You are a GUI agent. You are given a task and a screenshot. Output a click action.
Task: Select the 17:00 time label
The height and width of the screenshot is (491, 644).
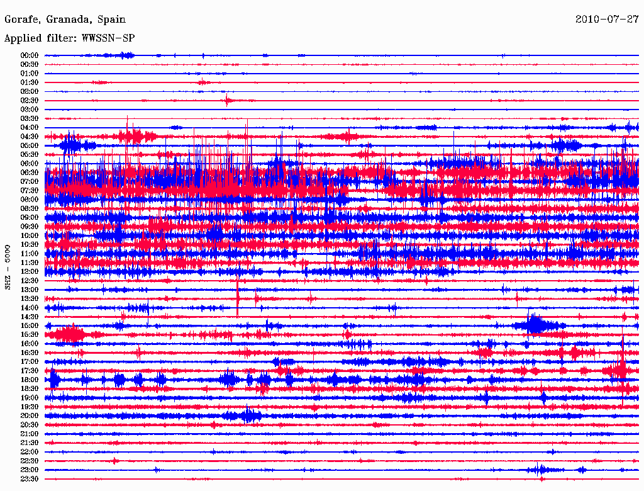point(29,362)
